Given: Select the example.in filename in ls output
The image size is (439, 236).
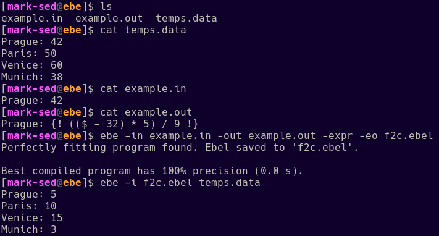Looking at the screenshot, I should click(32, 18).
